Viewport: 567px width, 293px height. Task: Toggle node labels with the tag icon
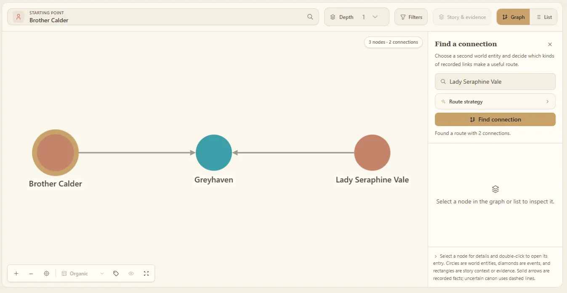116,273
